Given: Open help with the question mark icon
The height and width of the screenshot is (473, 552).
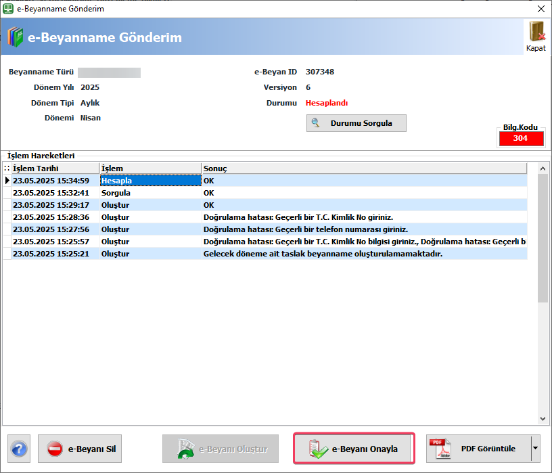Looking at the screenshot, I should 19,449.
